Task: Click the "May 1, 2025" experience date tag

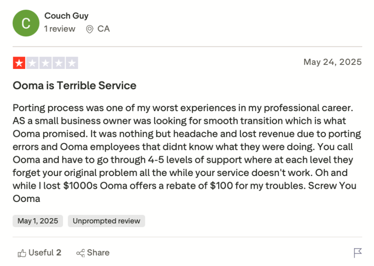Action: pyautogui.click(x=38, y=221)
